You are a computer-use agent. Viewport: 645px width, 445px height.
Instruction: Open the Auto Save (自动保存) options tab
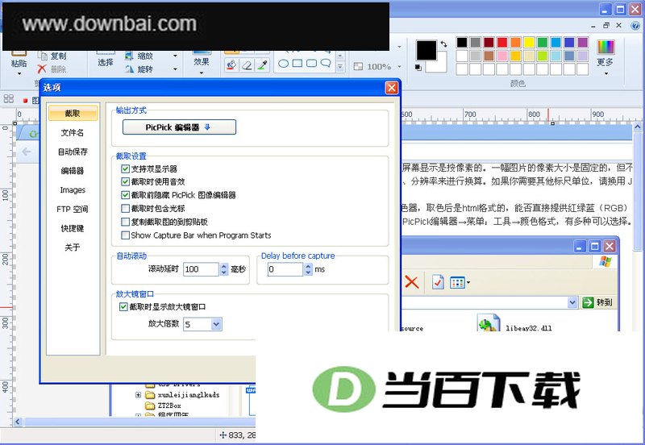(73, 152)
